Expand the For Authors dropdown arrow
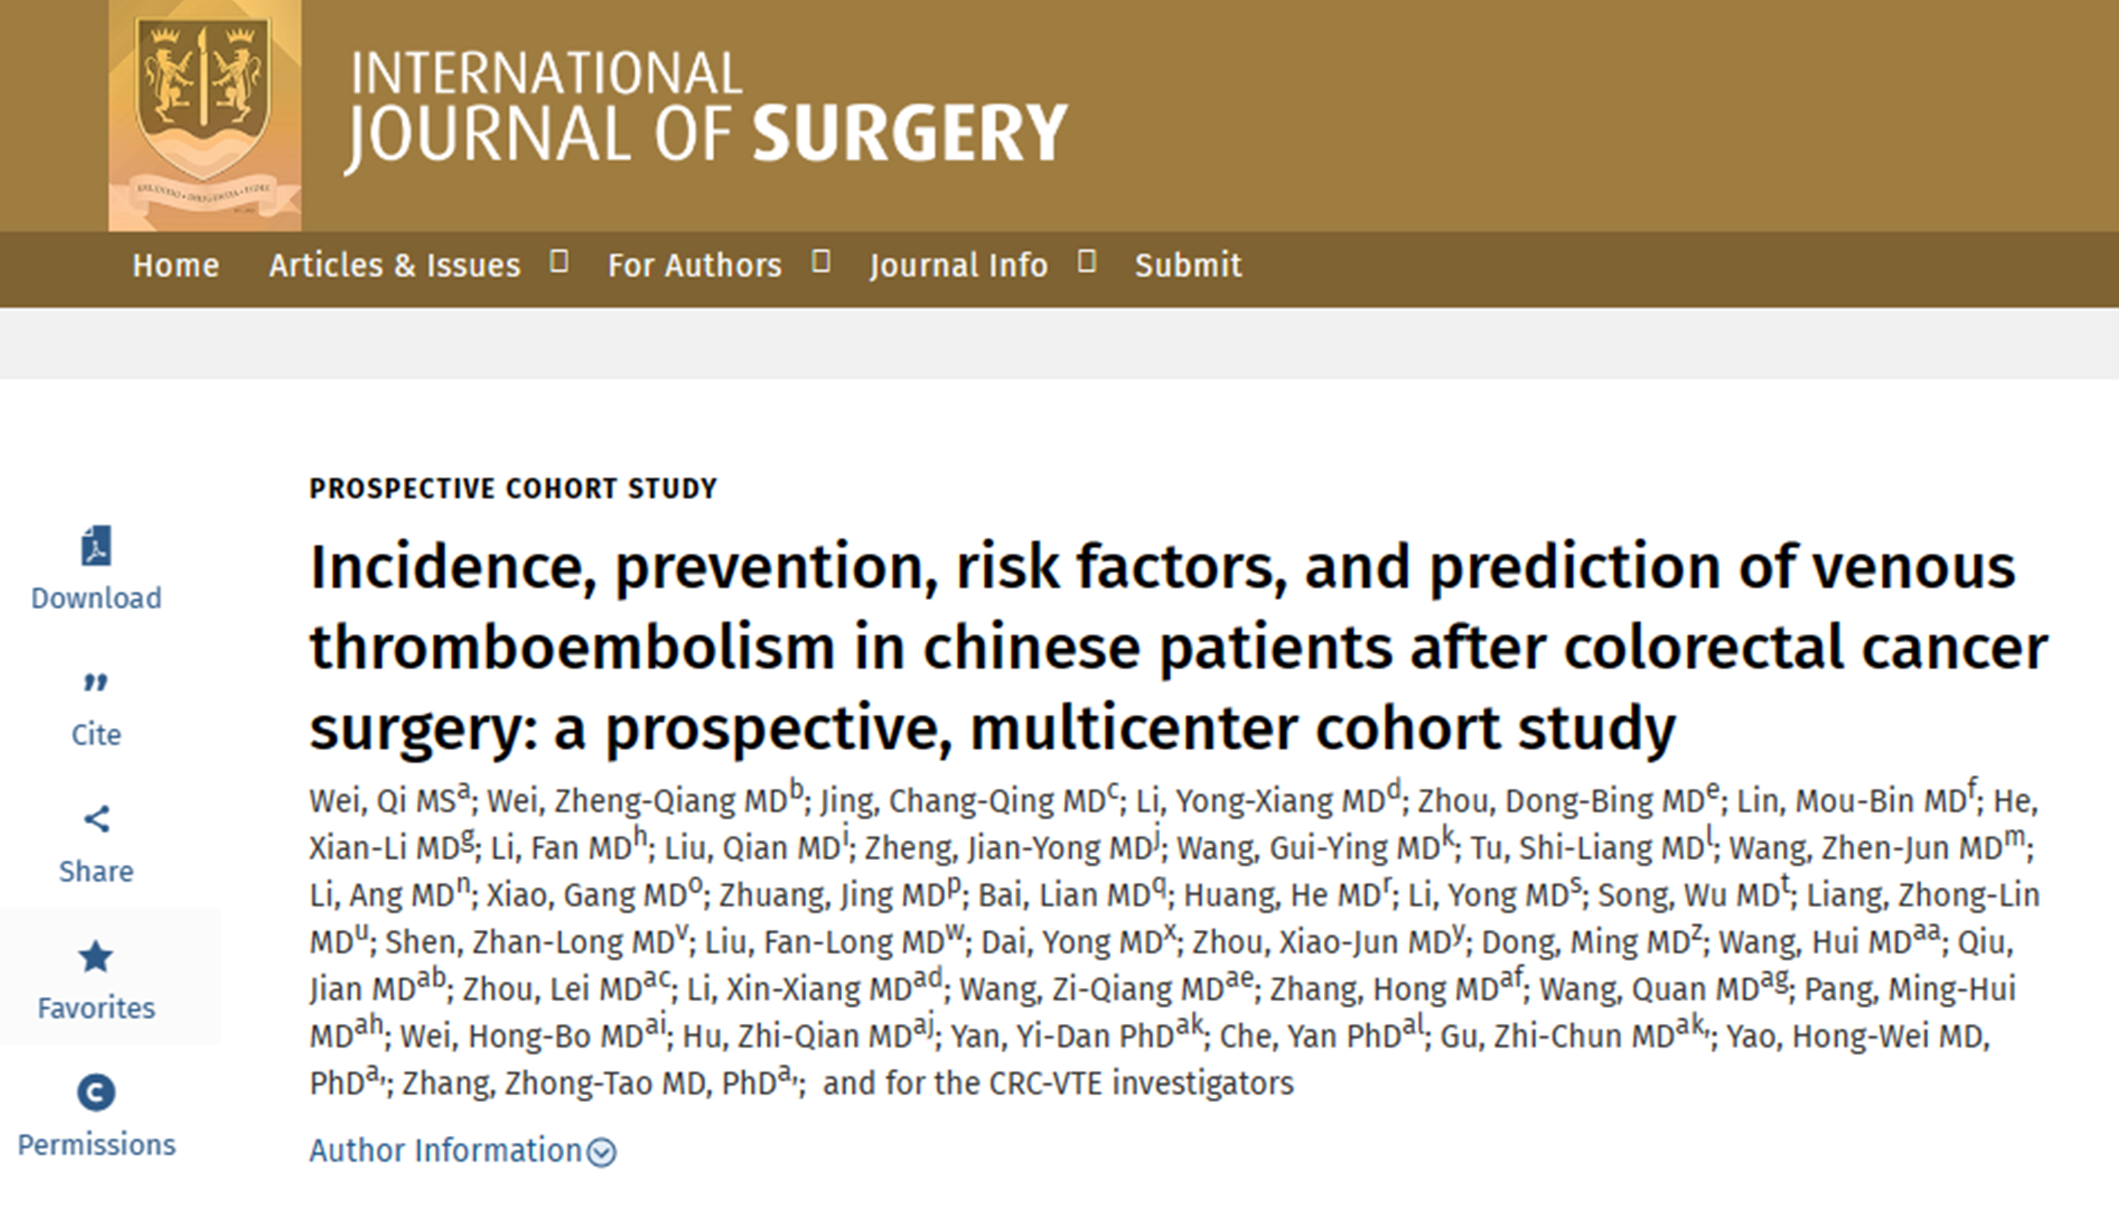Image resolution: width=2119 pixels, height=1209 pixels. click(821, 262)
